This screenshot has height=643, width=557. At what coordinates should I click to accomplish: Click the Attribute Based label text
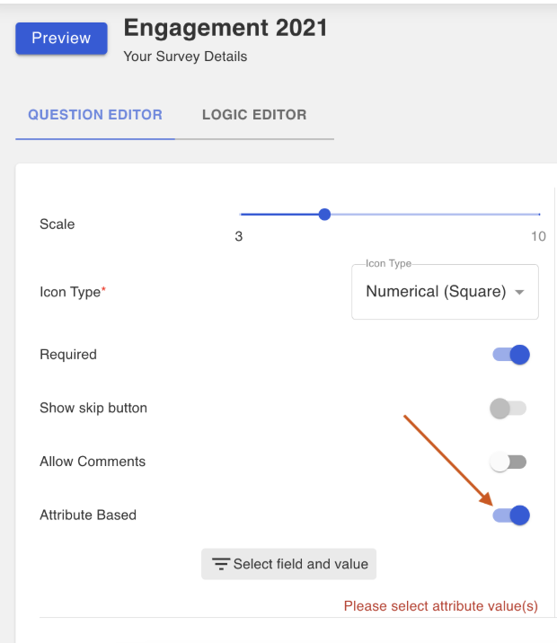coord(88,515)
